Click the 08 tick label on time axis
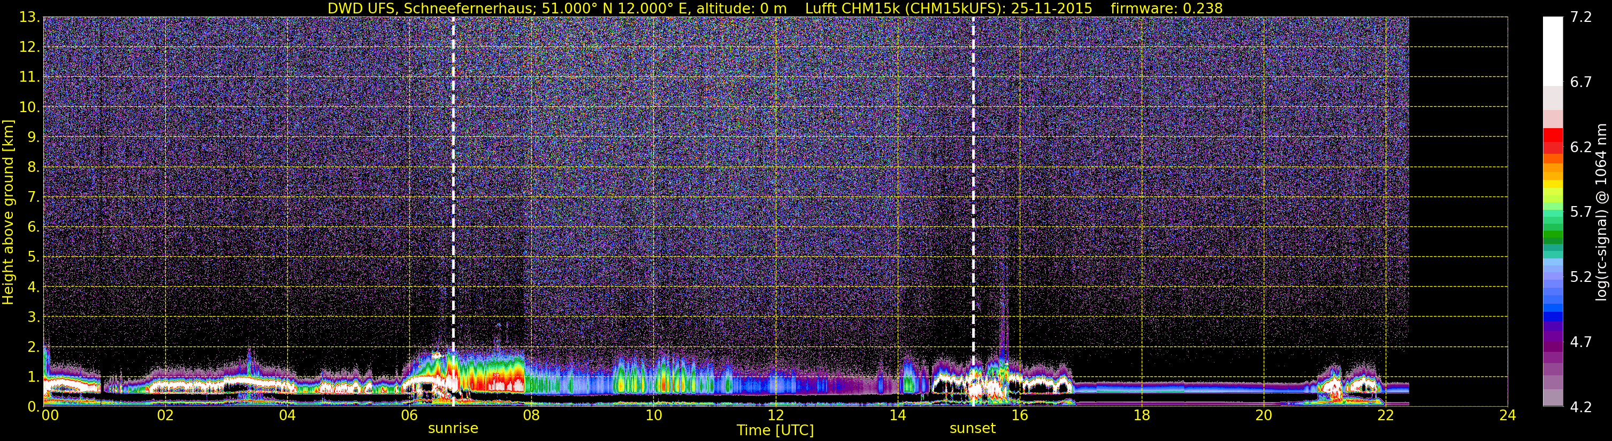 [531, 416]
